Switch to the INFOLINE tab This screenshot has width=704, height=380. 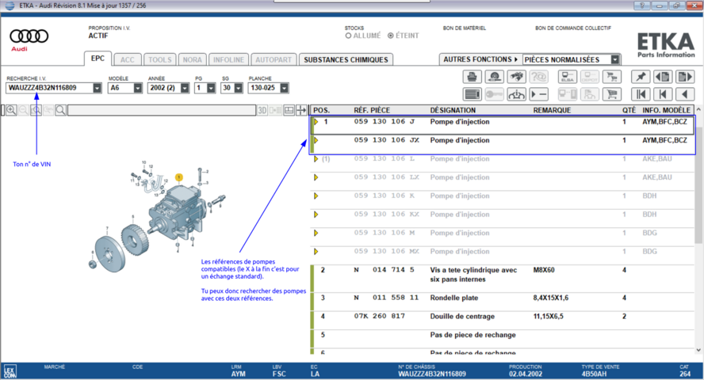228,59
